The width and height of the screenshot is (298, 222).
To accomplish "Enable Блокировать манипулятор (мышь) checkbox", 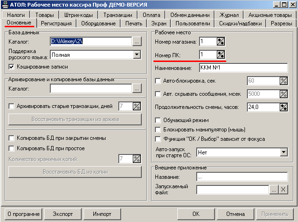I will (x=158, y=130).
